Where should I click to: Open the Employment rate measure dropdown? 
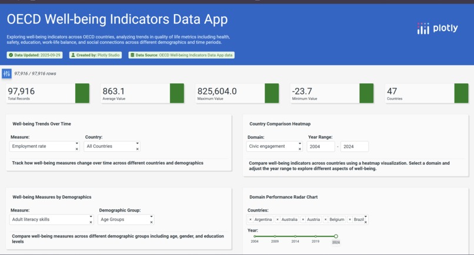pos(77,144)
